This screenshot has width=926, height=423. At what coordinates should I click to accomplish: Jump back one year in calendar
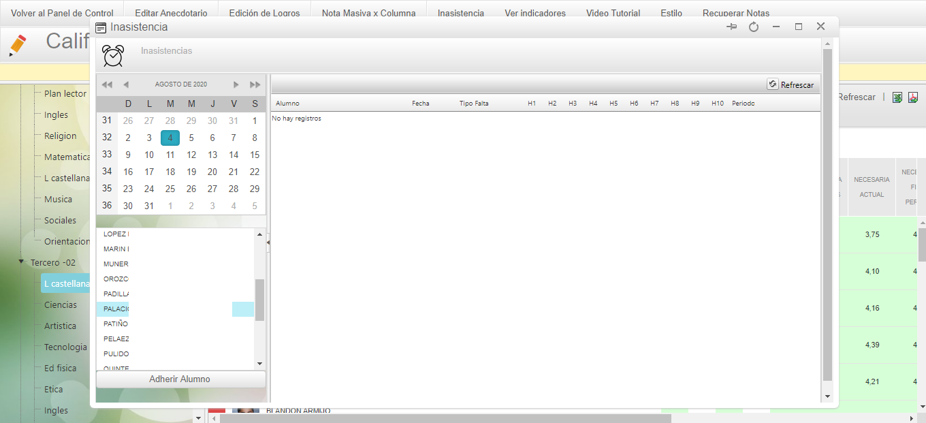107,84
